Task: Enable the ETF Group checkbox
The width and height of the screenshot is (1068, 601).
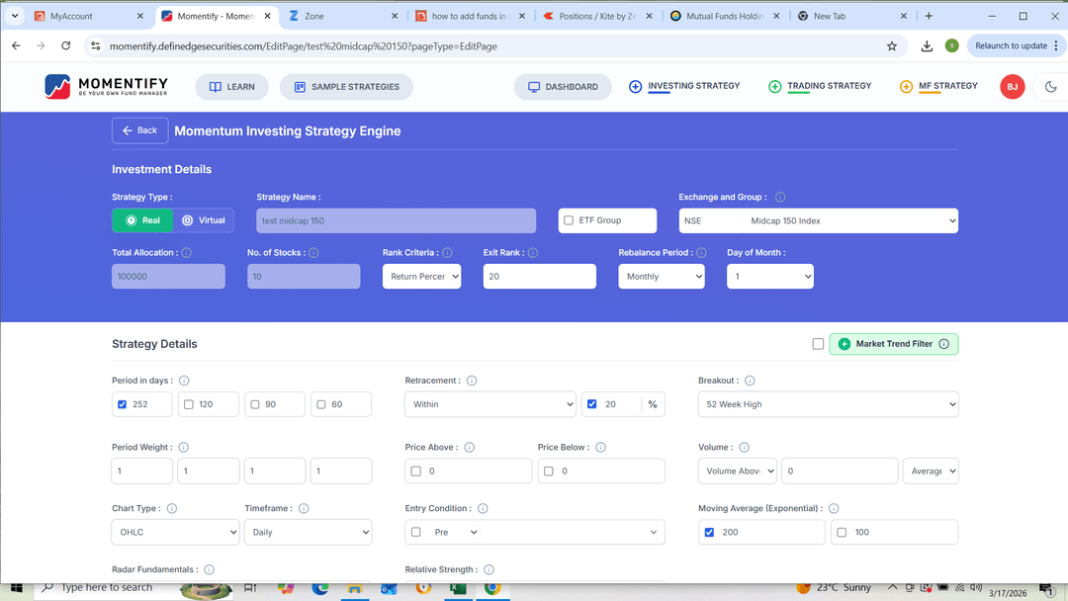Action: [569, 220]
